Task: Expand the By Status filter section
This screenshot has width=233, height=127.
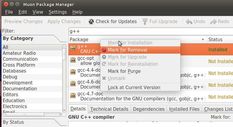Action: coord(13,122)
